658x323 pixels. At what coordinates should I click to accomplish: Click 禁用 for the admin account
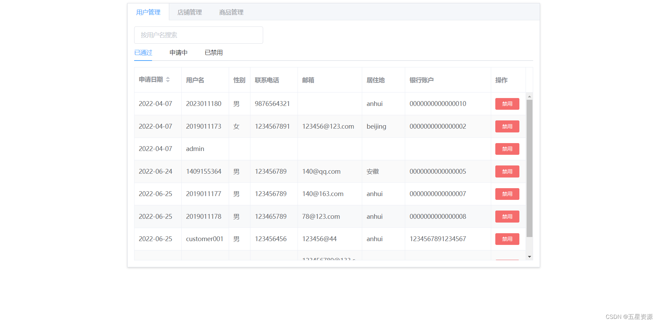click(507, 149)
